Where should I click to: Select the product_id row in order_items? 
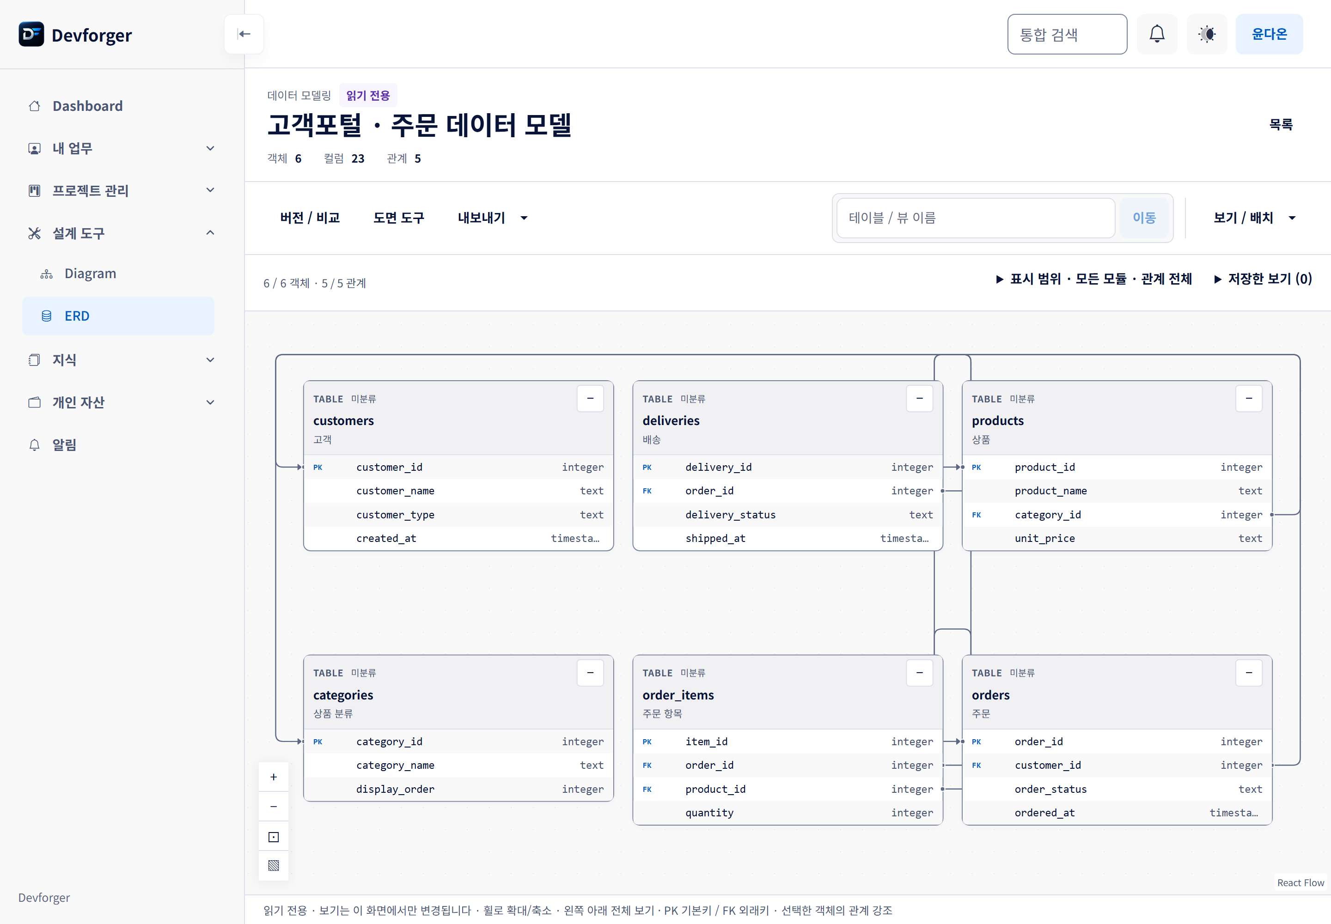(788, 789)
